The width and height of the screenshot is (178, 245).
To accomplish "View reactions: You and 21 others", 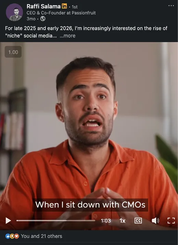I will pyautogui.click(x=41, y=236).
